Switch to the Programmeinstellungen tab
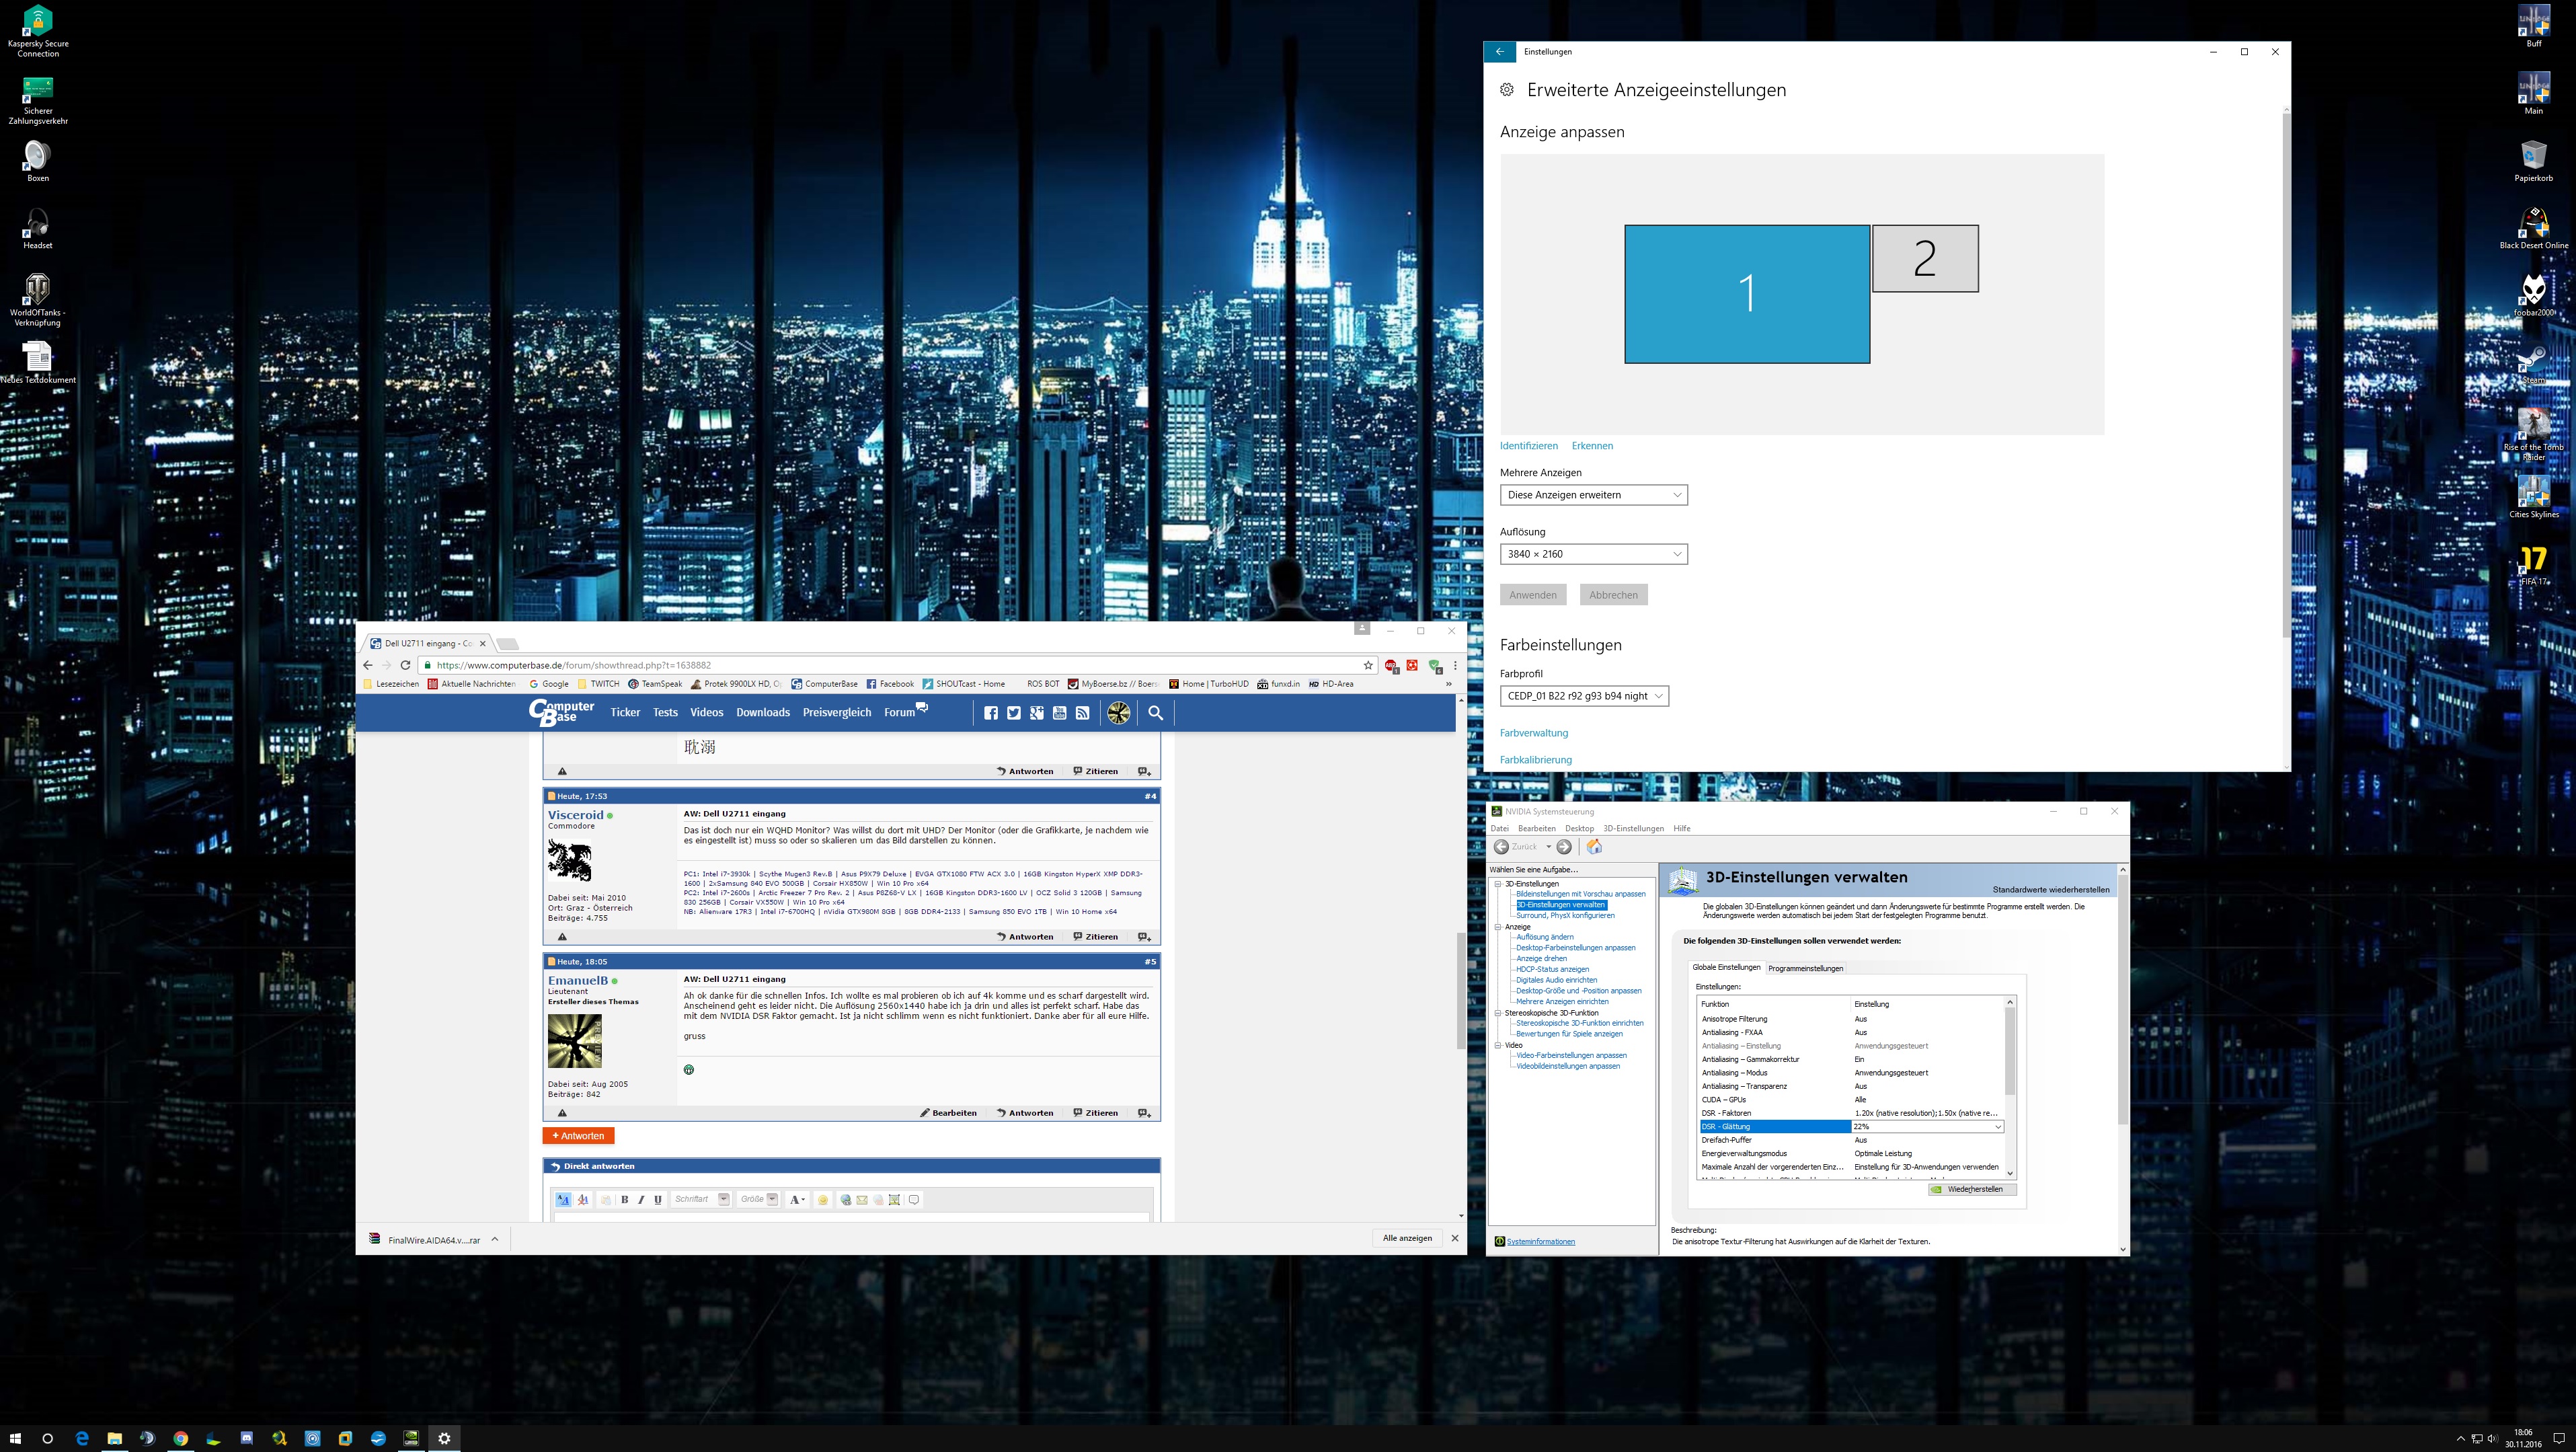The image size is (2576, 1452). [x=1805, y=968]
